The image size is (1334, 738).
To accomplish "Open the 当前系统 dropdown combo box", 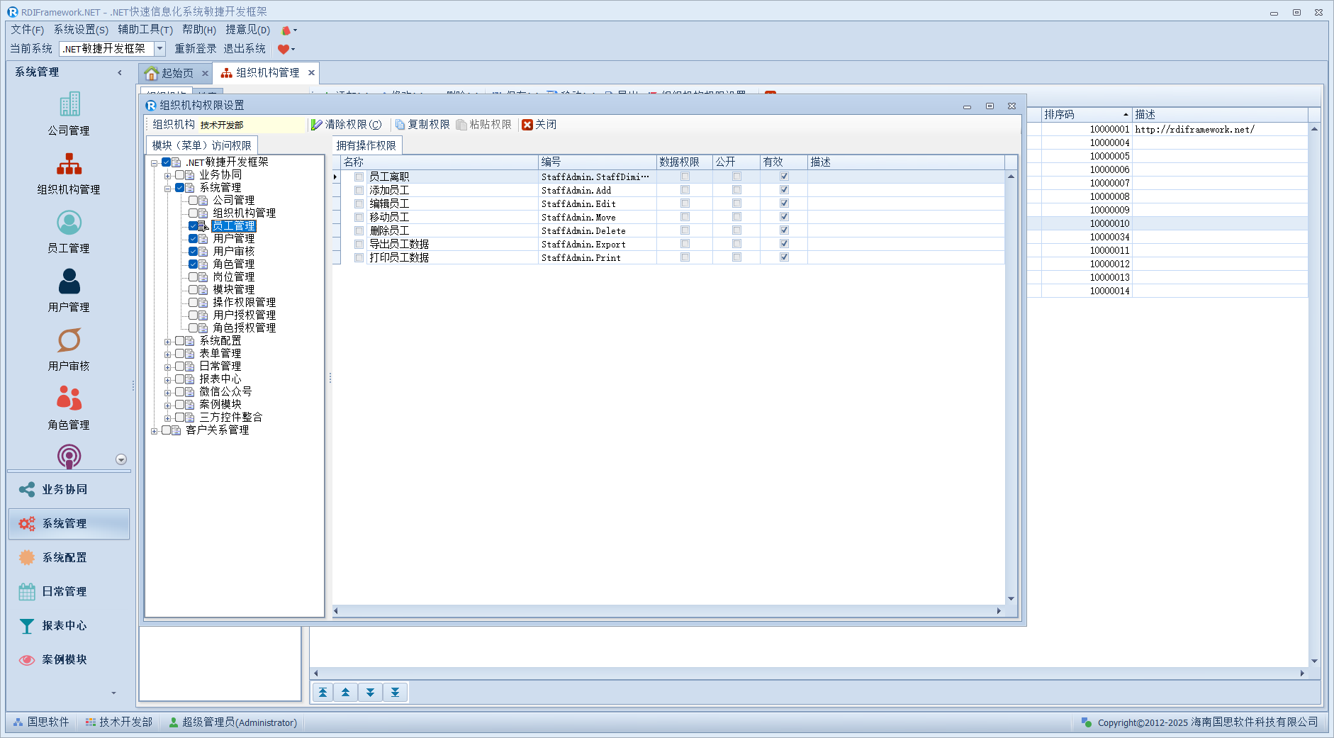I will (160, 49).
